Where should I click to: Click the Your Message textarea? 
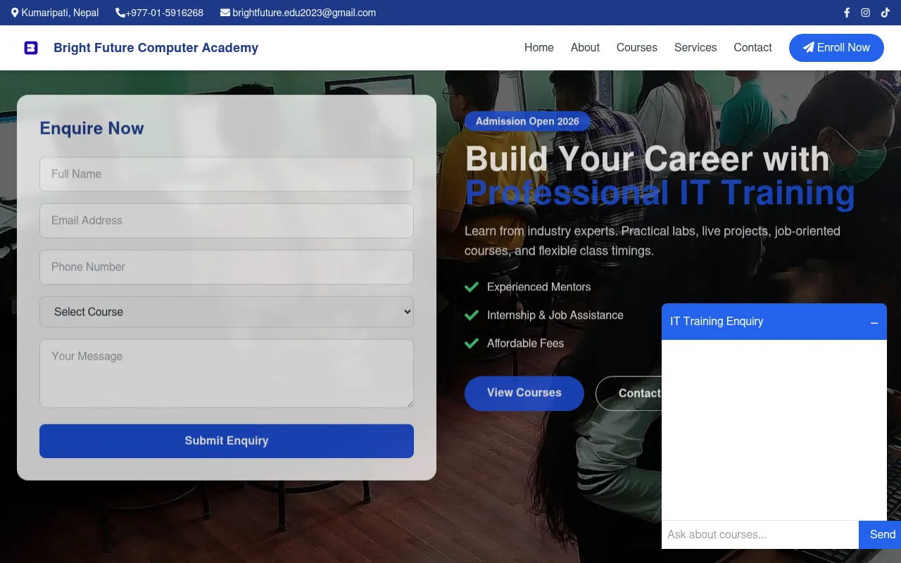click(227, 374)
